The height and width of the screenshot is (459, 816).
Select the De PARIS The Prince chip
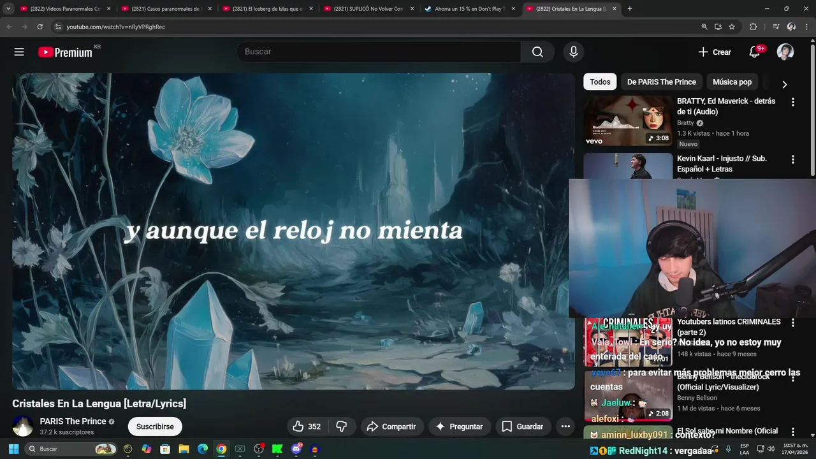tap(662, 82)
